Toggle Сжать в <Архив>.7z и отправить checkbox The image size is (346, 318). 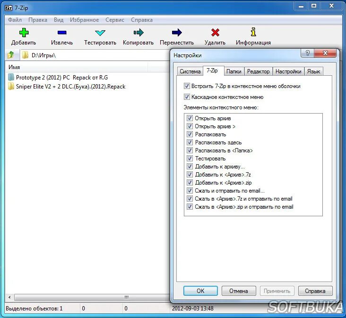(190, 198)
